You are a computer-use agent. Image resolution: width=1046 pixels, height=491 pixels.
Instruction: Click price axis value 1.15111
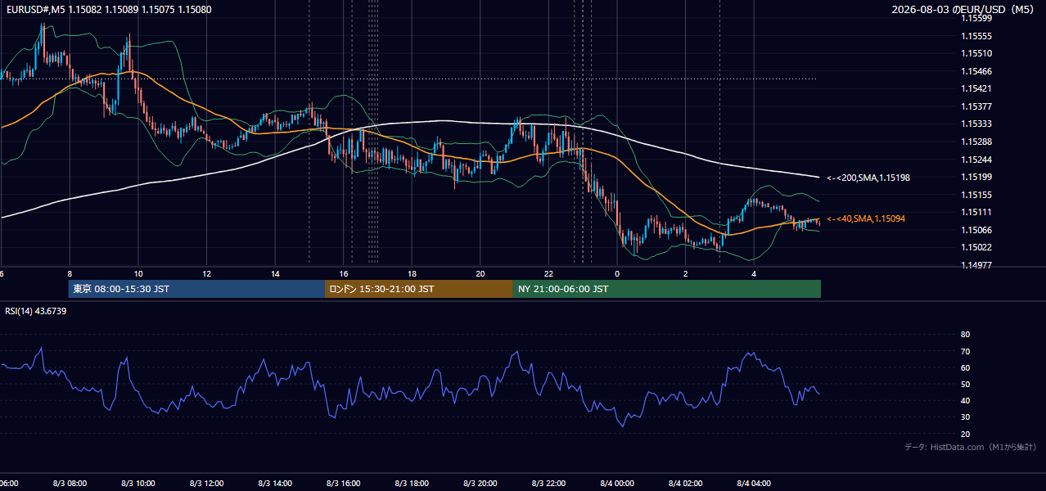click(x=976, y=212)
